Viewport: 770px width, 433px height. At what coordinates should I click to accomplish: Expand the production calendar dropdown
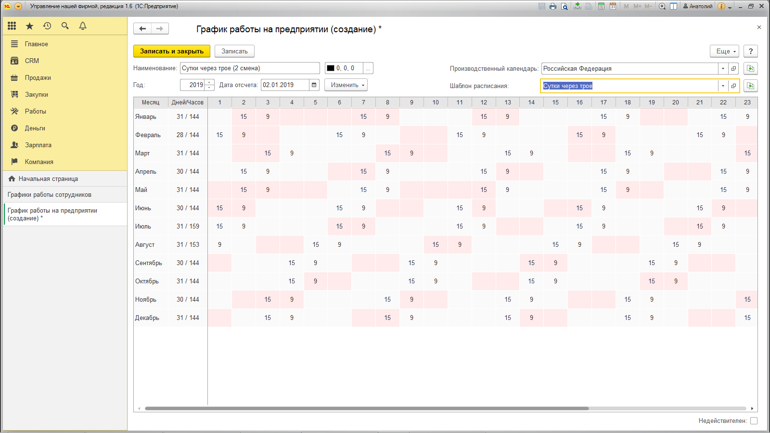[723, 68]
